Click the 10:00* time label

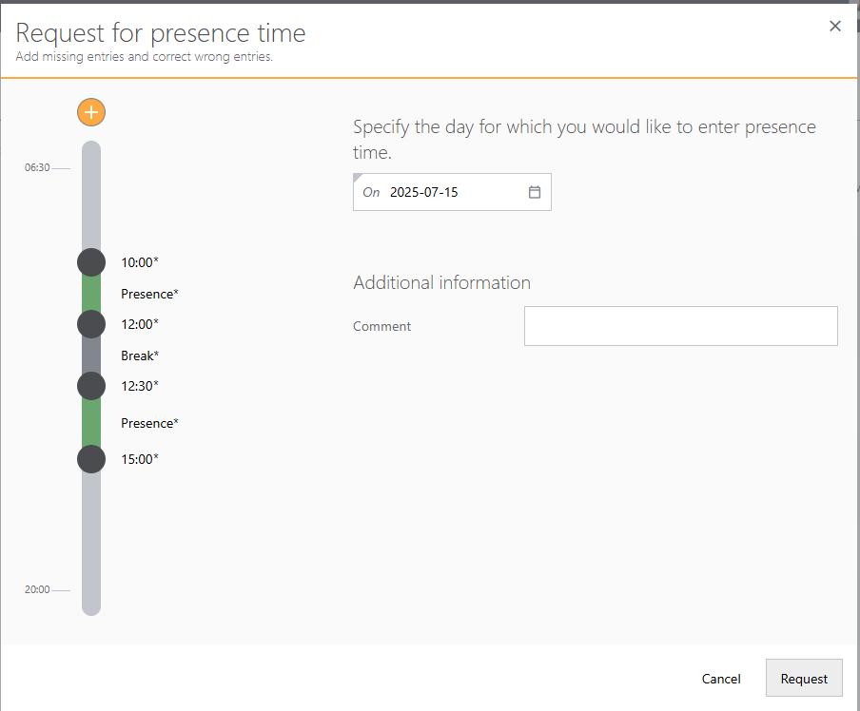point(140,262)
